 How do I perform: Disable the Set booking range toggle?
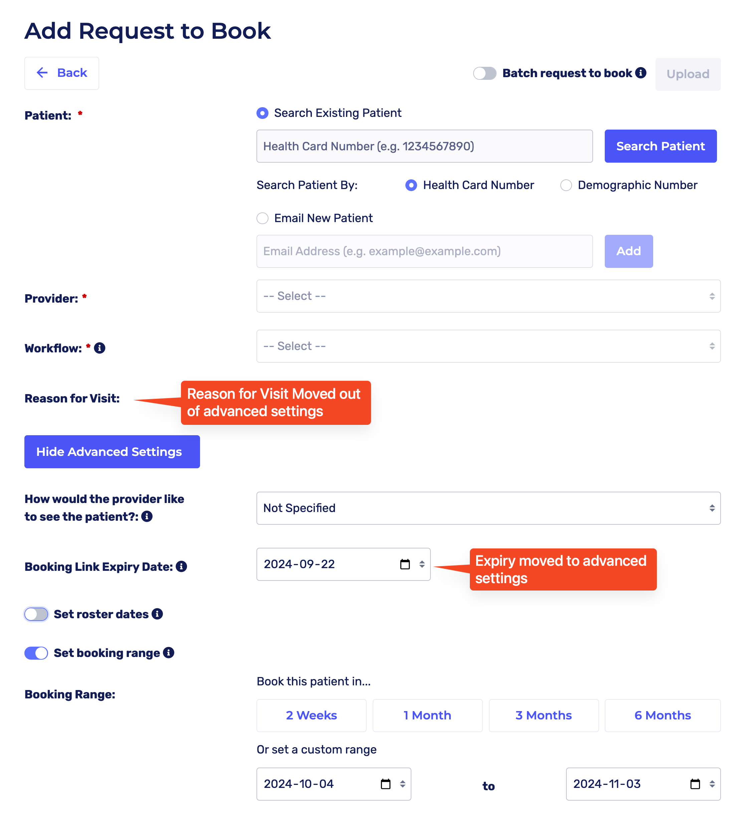(36, 653)
